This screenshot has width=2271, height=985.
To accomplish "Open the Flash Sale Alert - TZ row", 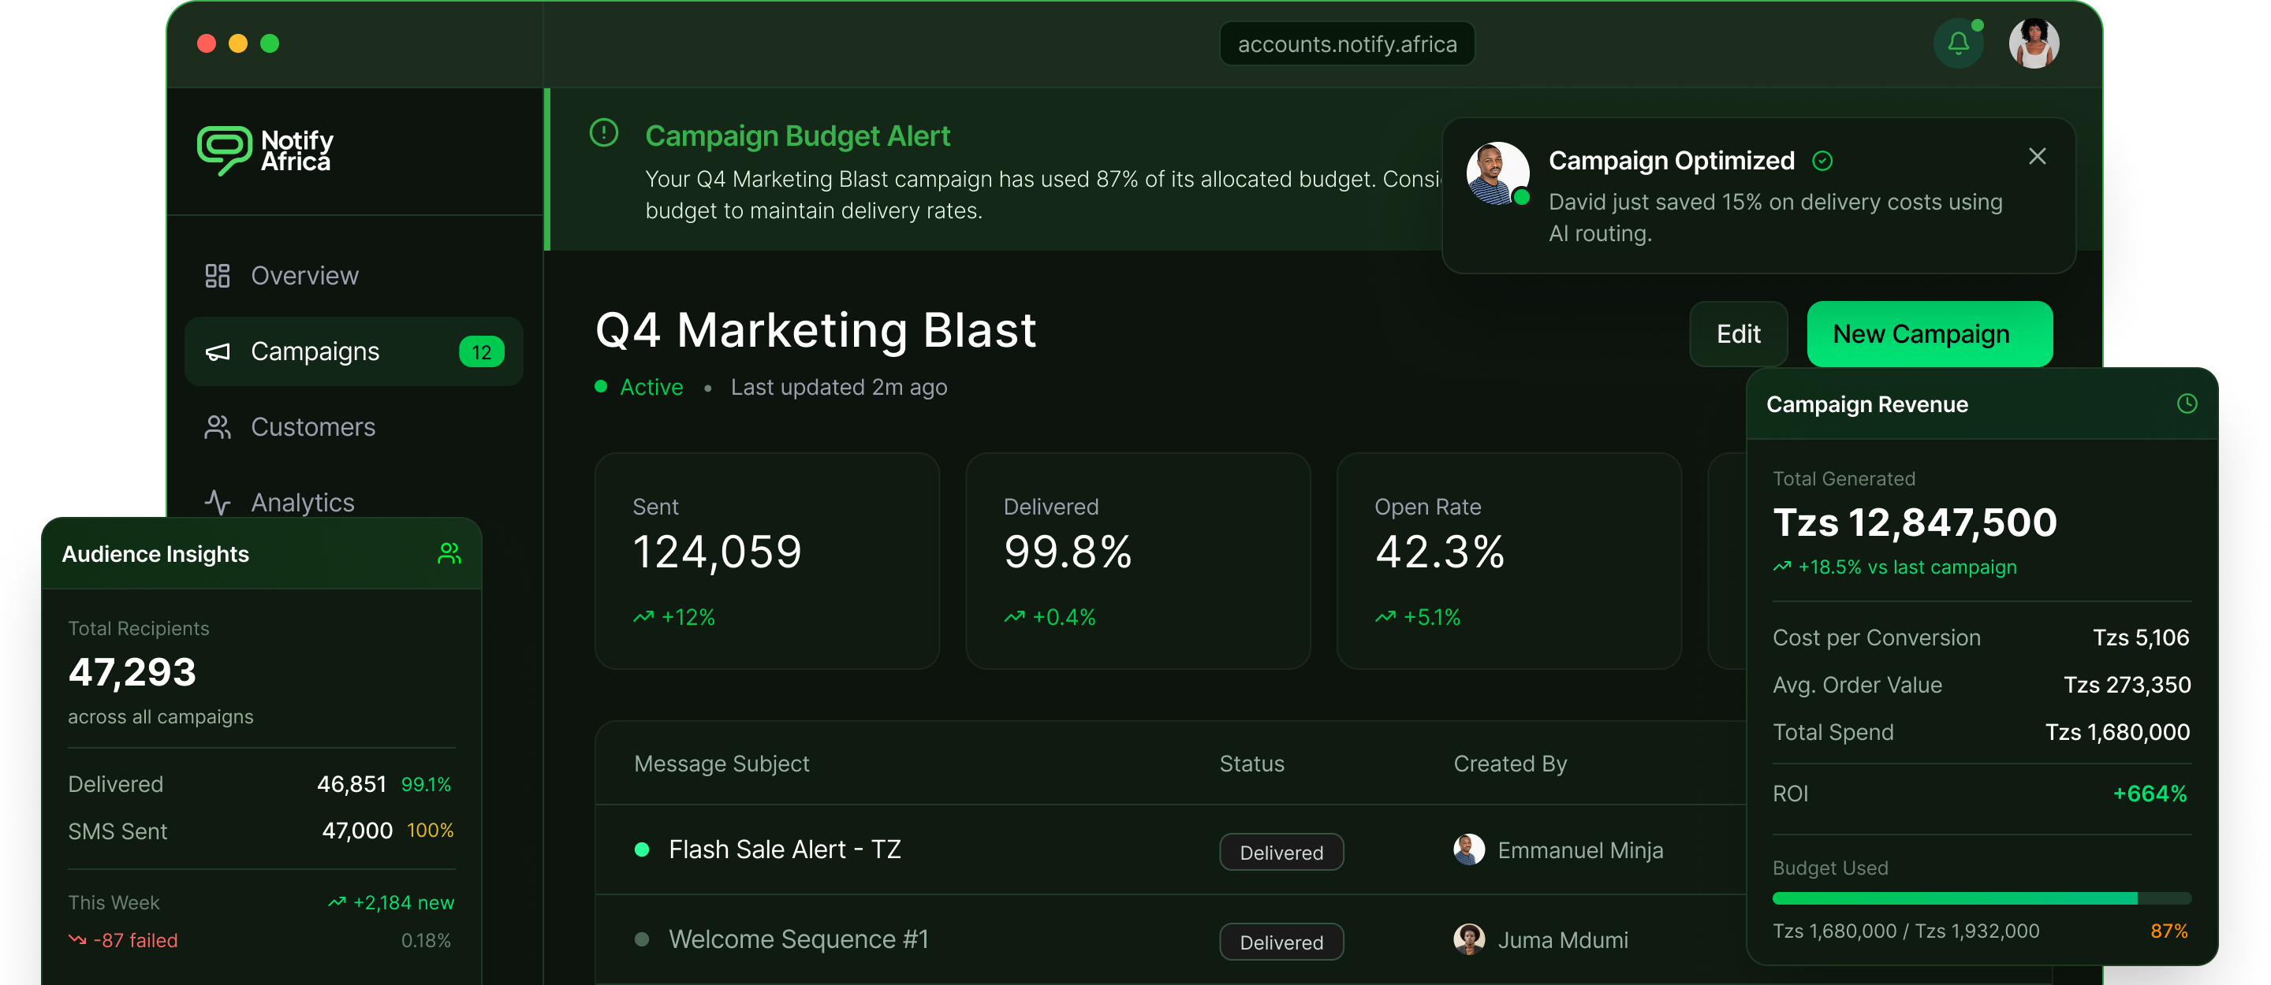I will tap(784, 849).
